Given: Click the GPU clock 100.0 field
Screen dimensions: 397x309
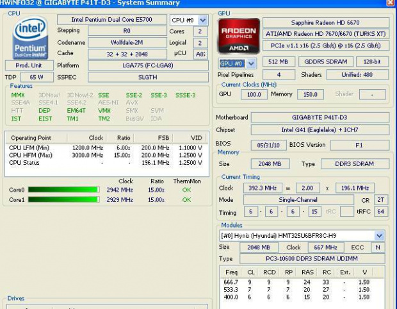Looking at the screenshot, I should pyautogui.click(x=254, y=94).
